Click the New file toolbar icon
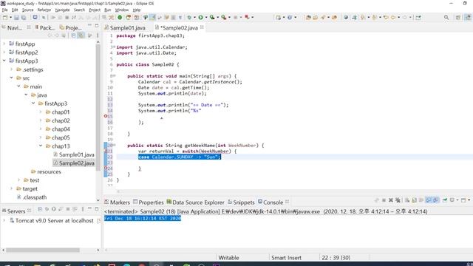Viewport: 473px width, 266px height. tap(5, 18)
